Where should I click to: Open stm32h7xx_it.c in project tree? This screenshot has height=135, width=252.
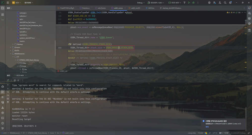[x=25, y=29]
